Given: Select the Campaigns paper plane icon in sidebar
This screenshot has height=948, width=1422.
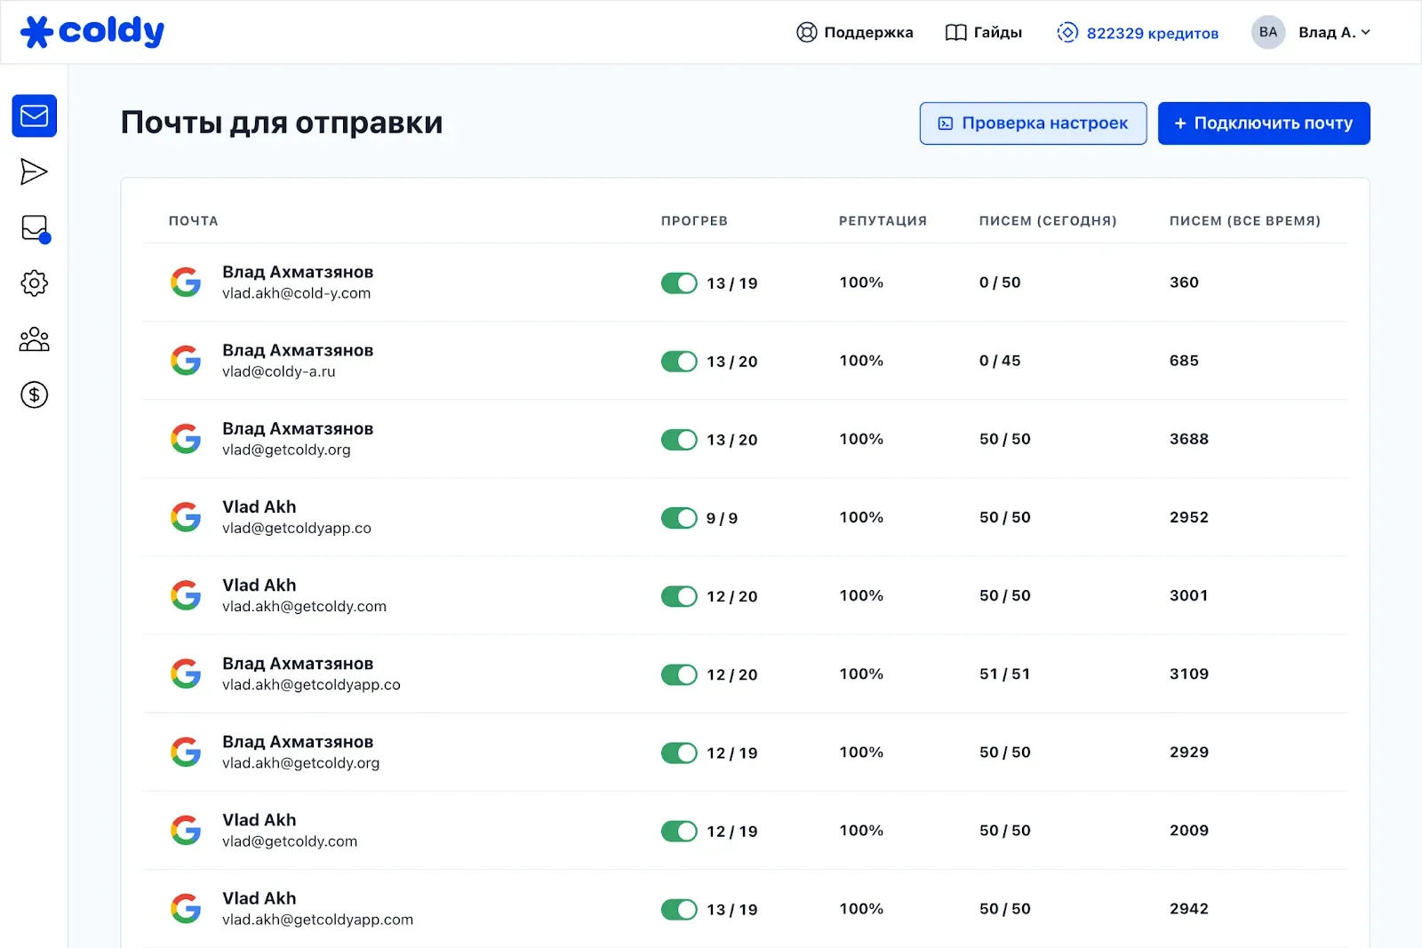Looking at the screenshot, I should (x=33, y=171).
